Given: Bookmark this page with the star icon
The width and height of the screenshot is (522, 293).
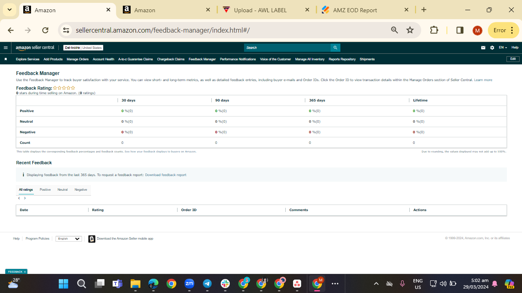Looking at the screenshot, I should (410, 30).
